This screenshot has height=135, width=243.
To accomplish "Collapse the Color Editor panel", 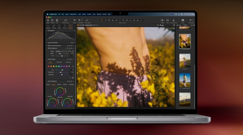I will [x=47, y=59].
